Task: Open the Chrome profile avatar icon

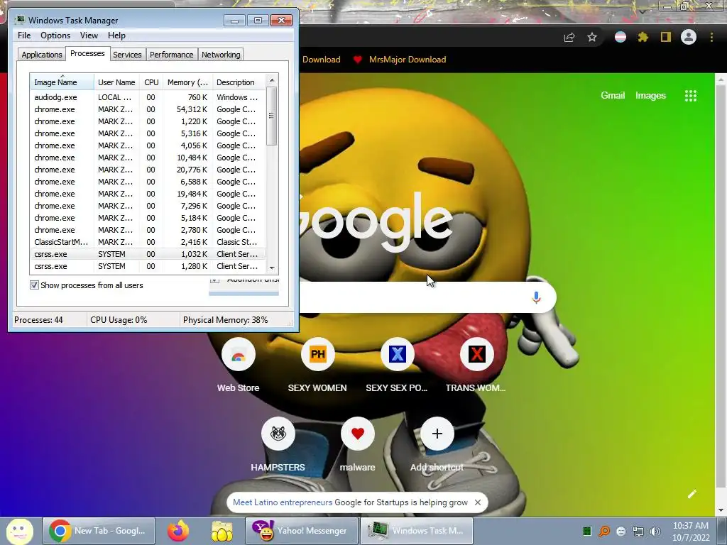Action: tap(689, 37)
